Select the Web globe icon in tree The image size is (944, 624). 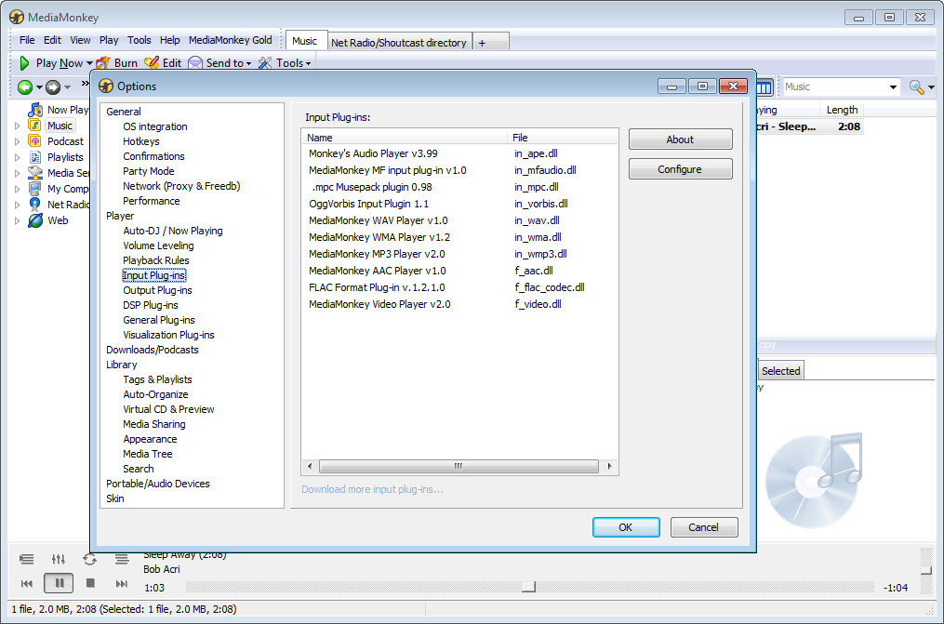35,220
